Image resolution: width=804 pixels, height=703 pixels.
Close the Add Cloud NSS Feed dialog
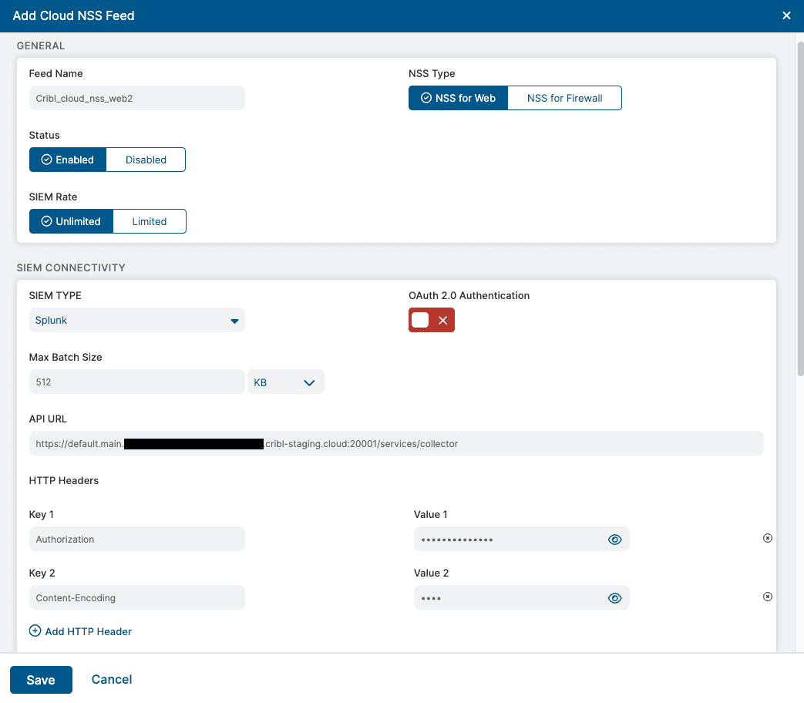point(786,15)
